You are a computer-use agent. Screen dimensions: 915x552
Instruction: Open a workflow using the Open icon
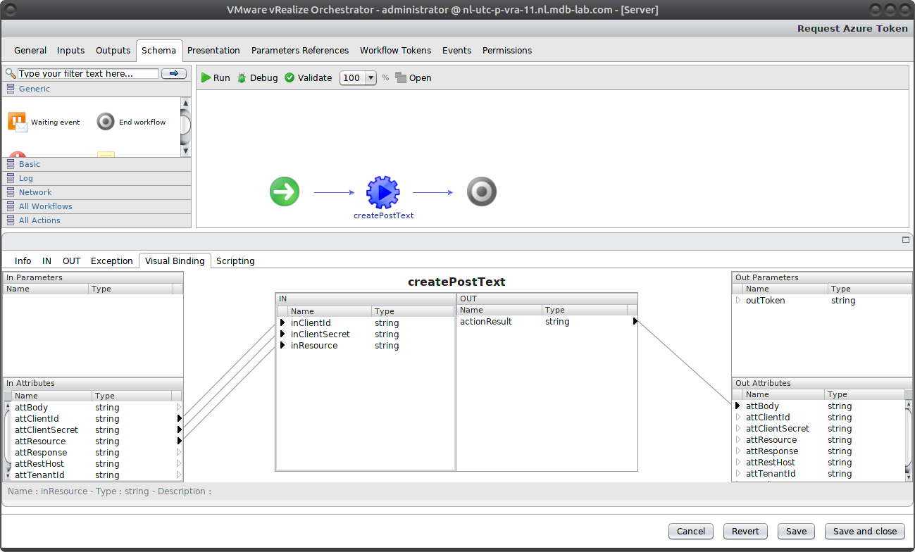click(413, 77)
